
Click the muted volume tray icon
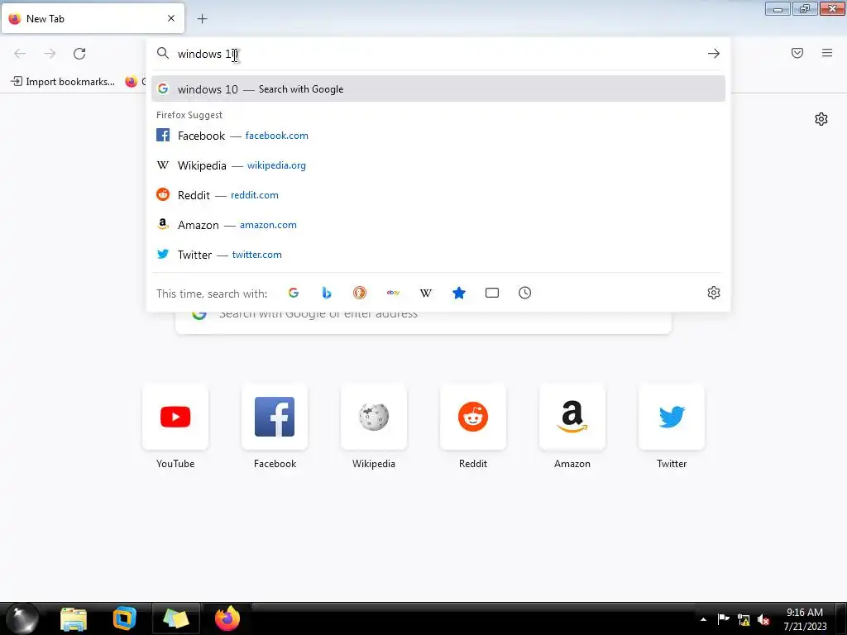coord(763,620)
